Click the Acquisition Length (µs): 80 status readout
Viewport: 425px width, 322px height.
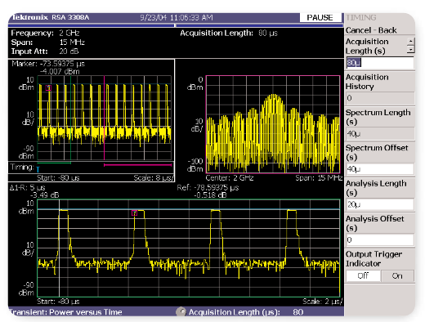click(246, 312)
